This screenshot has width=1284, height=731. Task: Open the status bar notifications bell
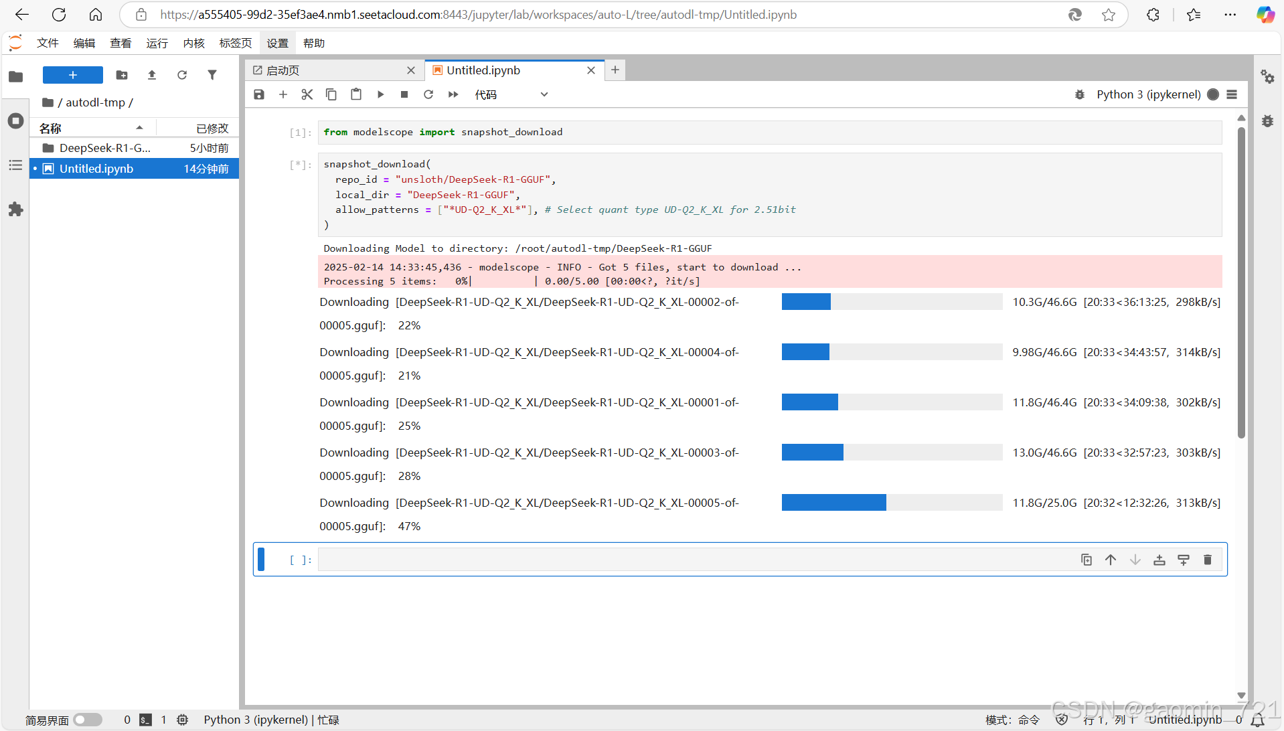tap(1258, 720)
